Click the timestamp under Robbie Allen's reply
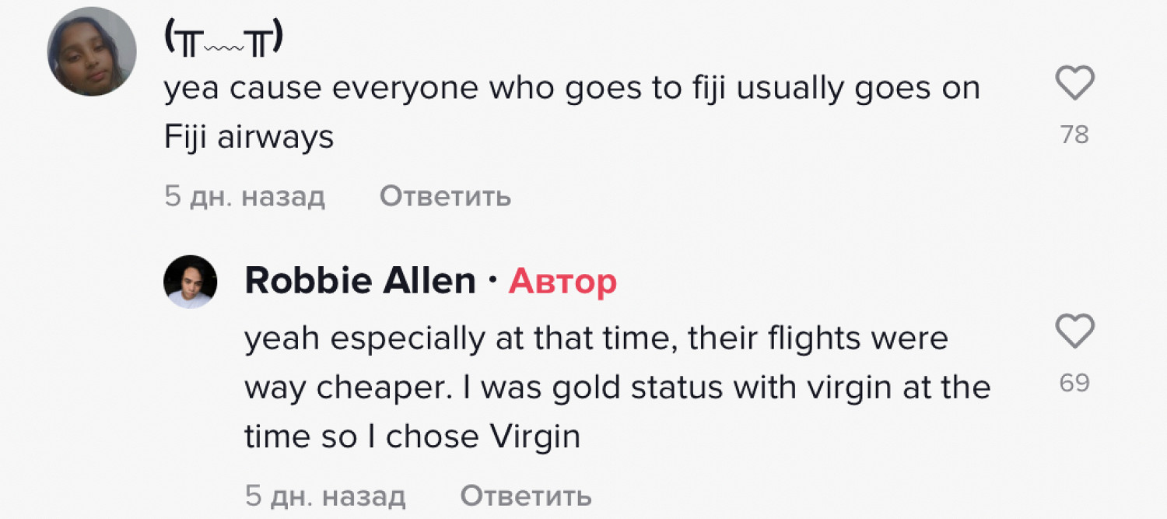 tap(325, 496)
